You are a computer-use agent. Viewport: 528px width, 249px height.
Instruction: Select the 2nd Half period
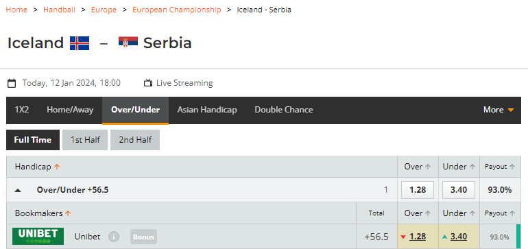pyautogui.click(x=135, y=140)
